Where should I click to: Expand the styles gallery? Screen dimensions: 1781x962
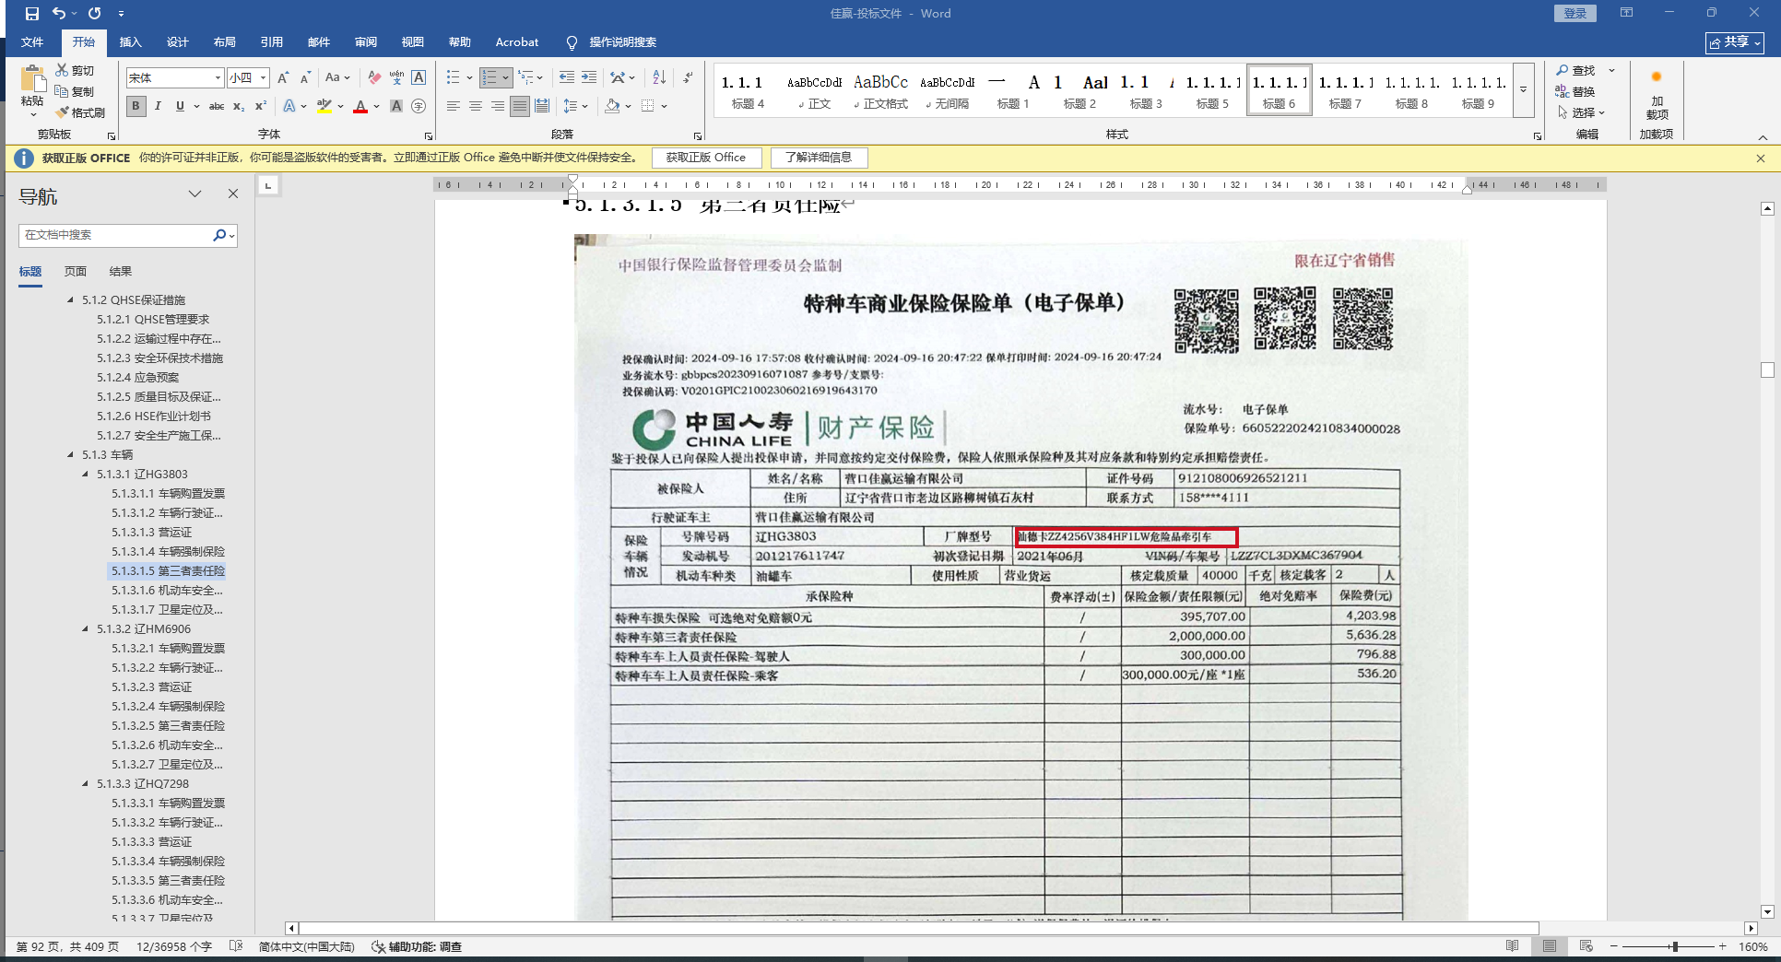[1524, 89]
